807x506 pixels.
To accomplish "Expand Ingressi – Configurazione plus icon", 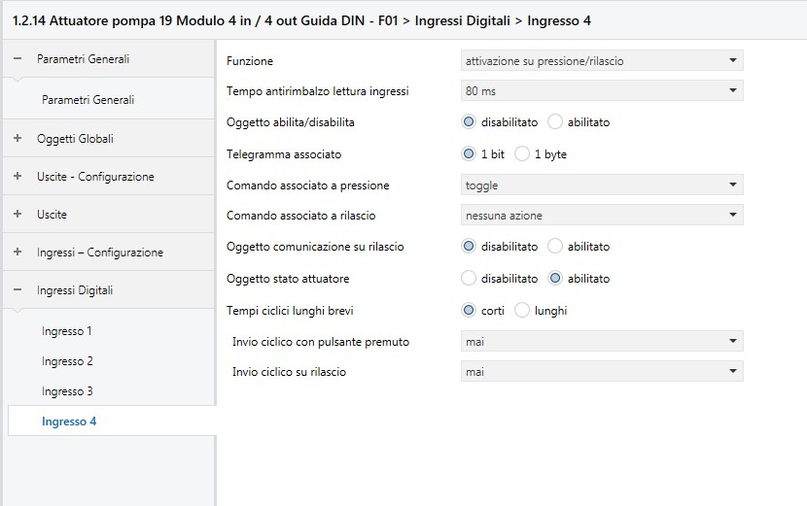I will (x=18, y=252).
